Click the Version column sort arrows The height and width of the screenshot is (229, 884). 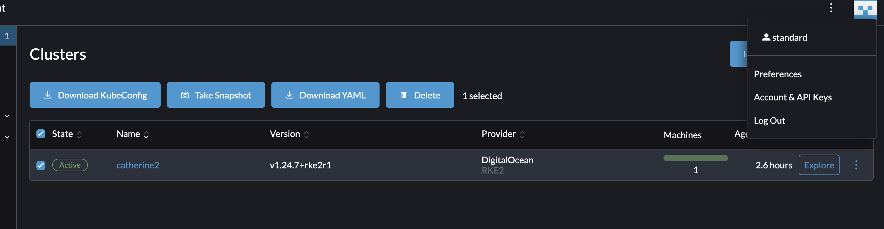306,134
